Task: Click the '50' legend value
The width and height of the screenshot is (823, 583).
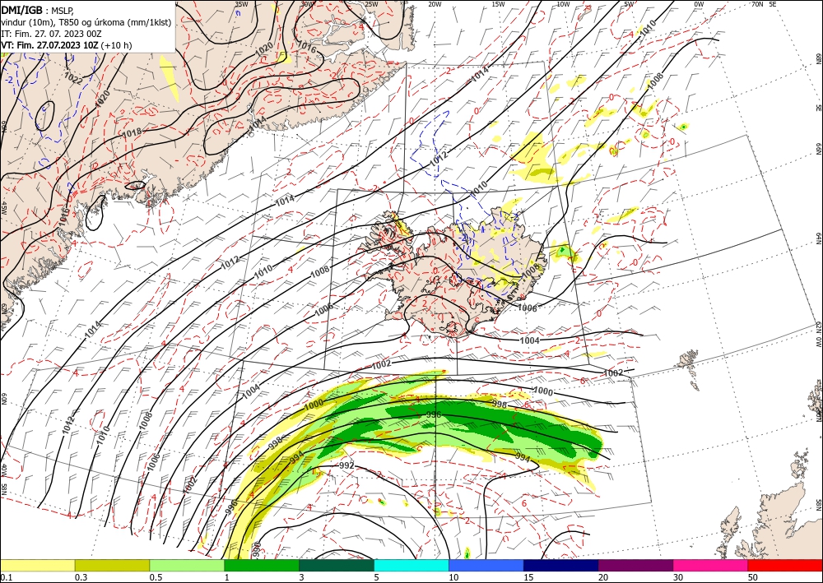Action: (x=753, y=578)
